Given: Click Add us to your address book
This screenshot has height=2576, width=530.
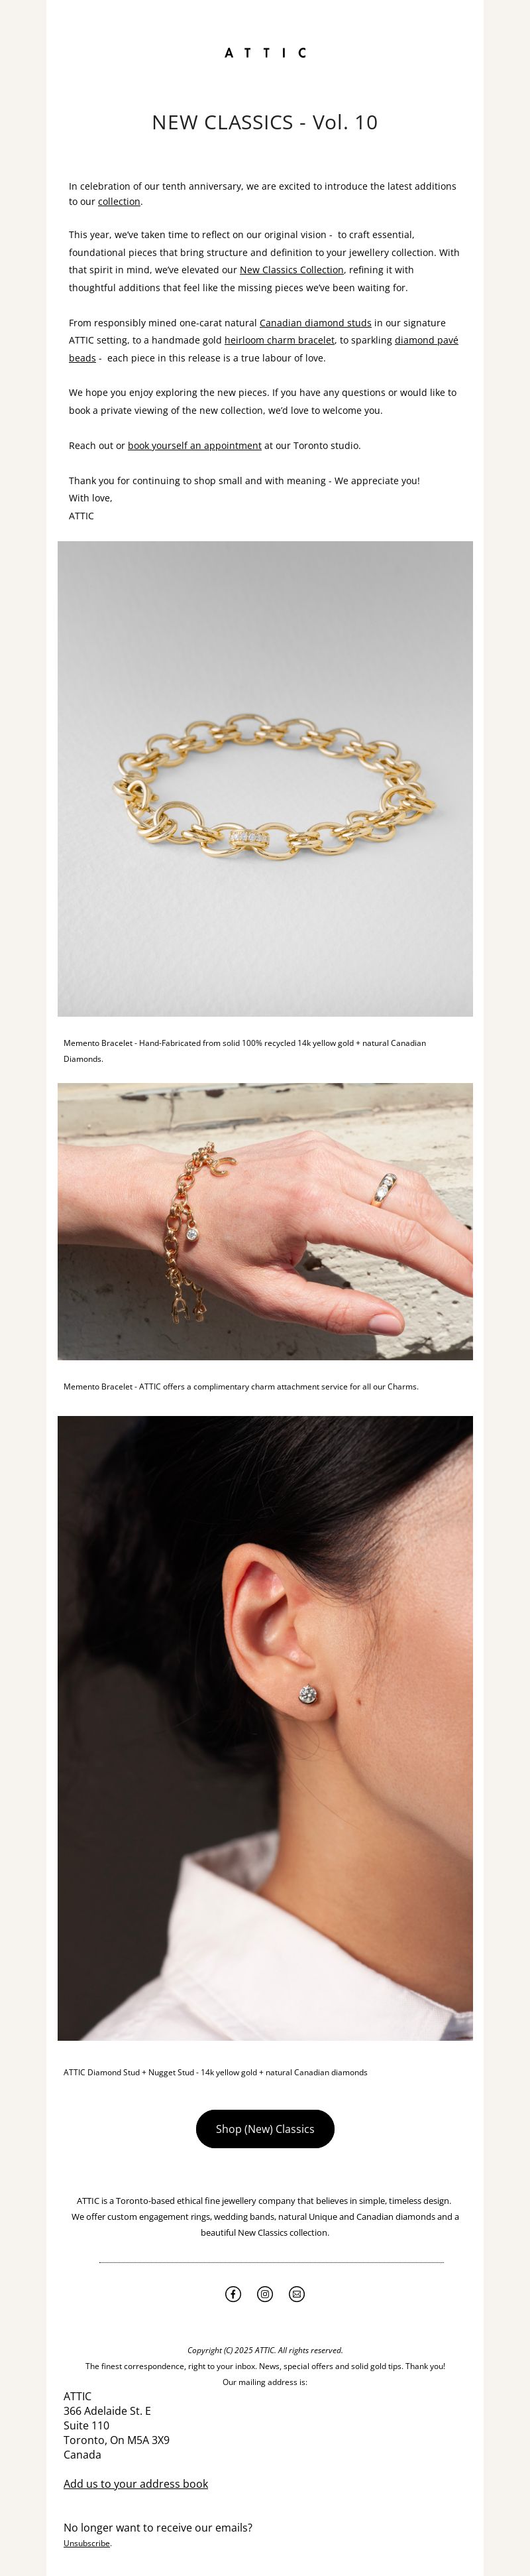Looking at the screenshot, I should [x=136, y=2484].
